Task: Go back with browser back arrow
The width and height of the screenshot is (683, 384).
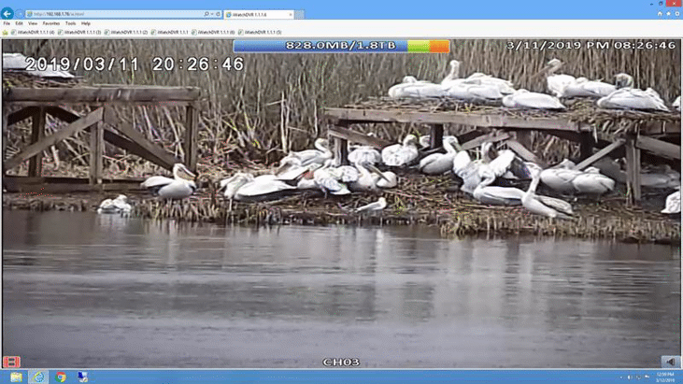Action: coord(7,14)
